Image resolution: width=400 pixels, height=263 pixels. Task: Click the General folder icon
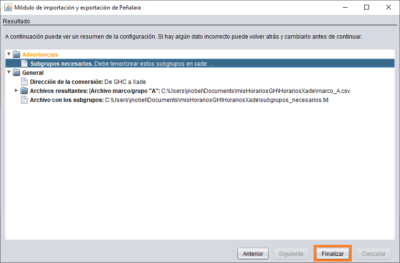pos(17,73)
